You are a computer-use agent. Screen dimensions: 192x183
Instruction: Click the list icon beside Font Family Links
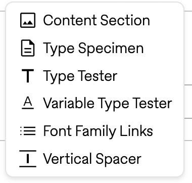click(28, 131)
